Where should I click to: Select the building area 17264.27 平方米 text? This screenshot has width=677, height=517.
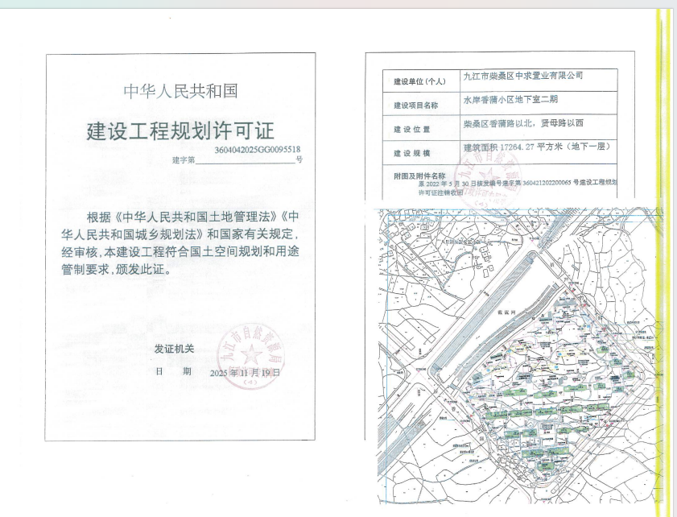(512, 147)
